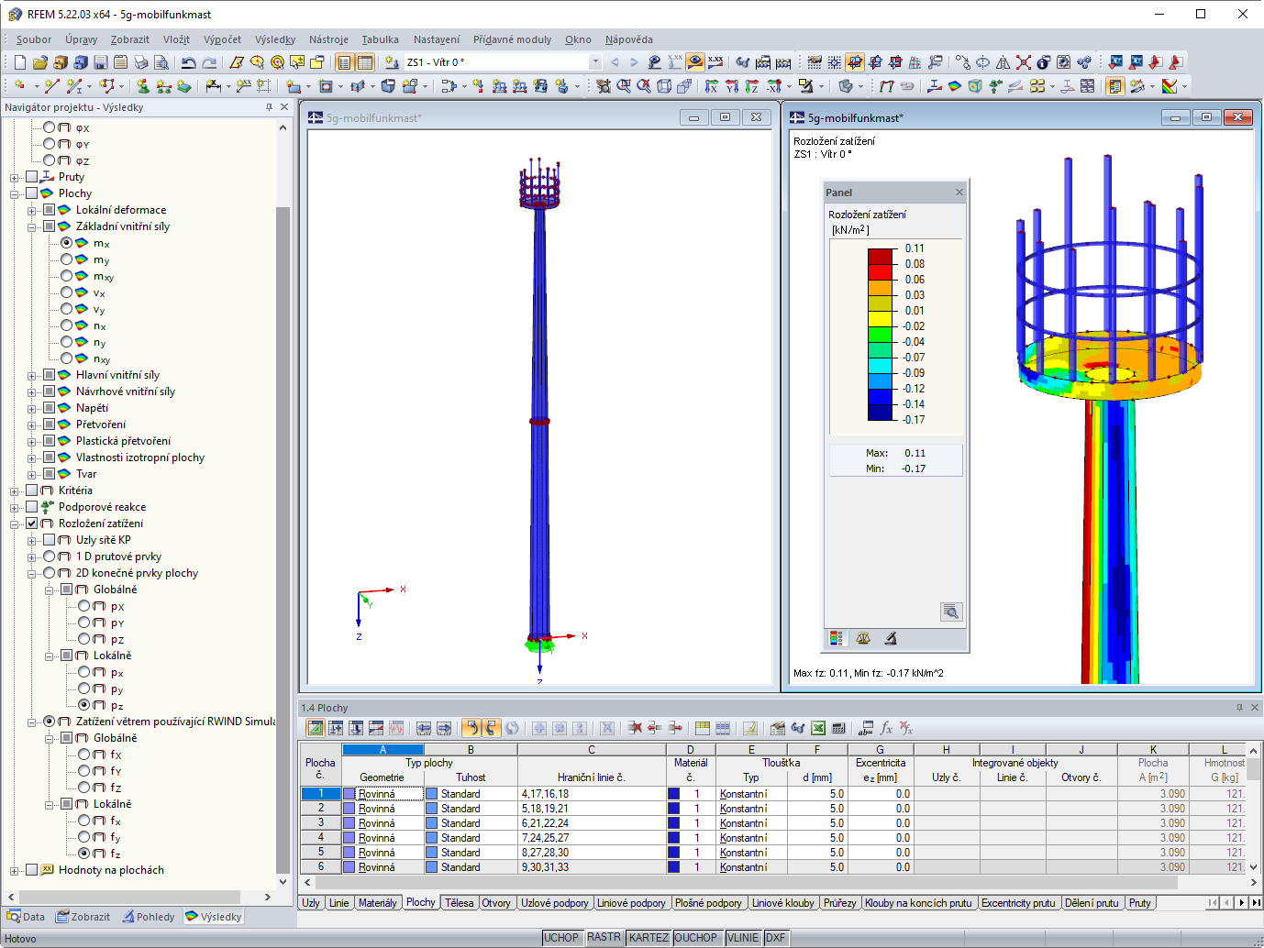Expand the Hlavní vnitřní síly node
This screenshot has width=1264, height=948.
point(32,376)
